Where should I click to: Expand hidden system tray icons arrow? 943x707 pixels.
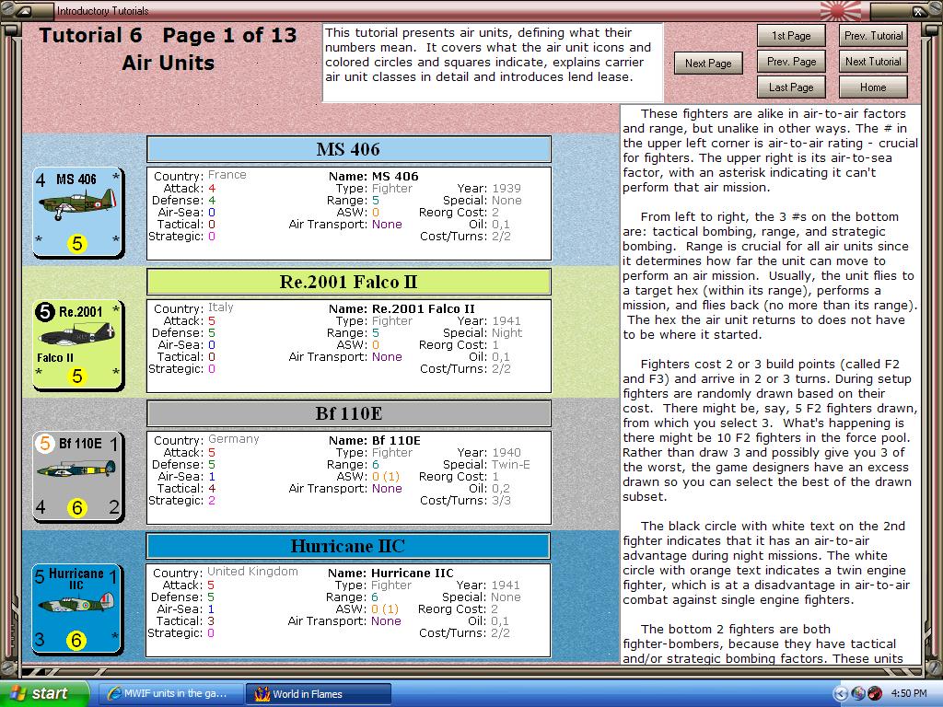tap(840, 693)
